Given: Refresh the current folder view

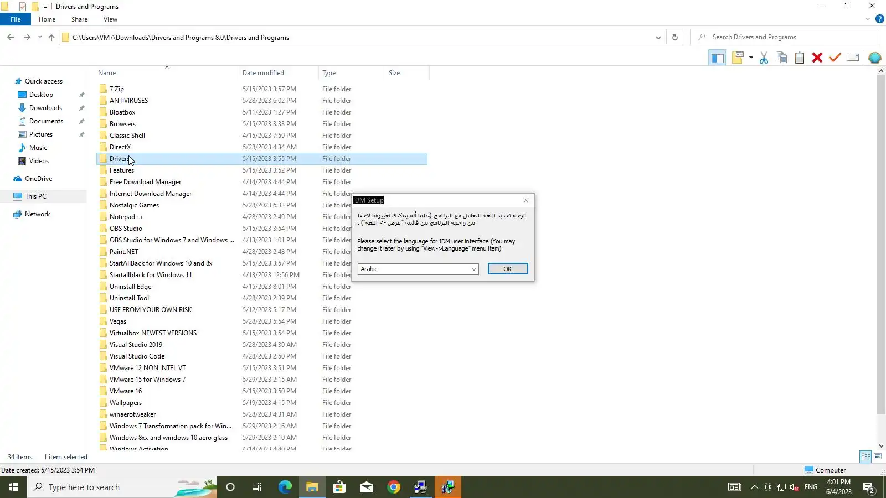Looking at the screenshot, I should [x=674, y=38].
